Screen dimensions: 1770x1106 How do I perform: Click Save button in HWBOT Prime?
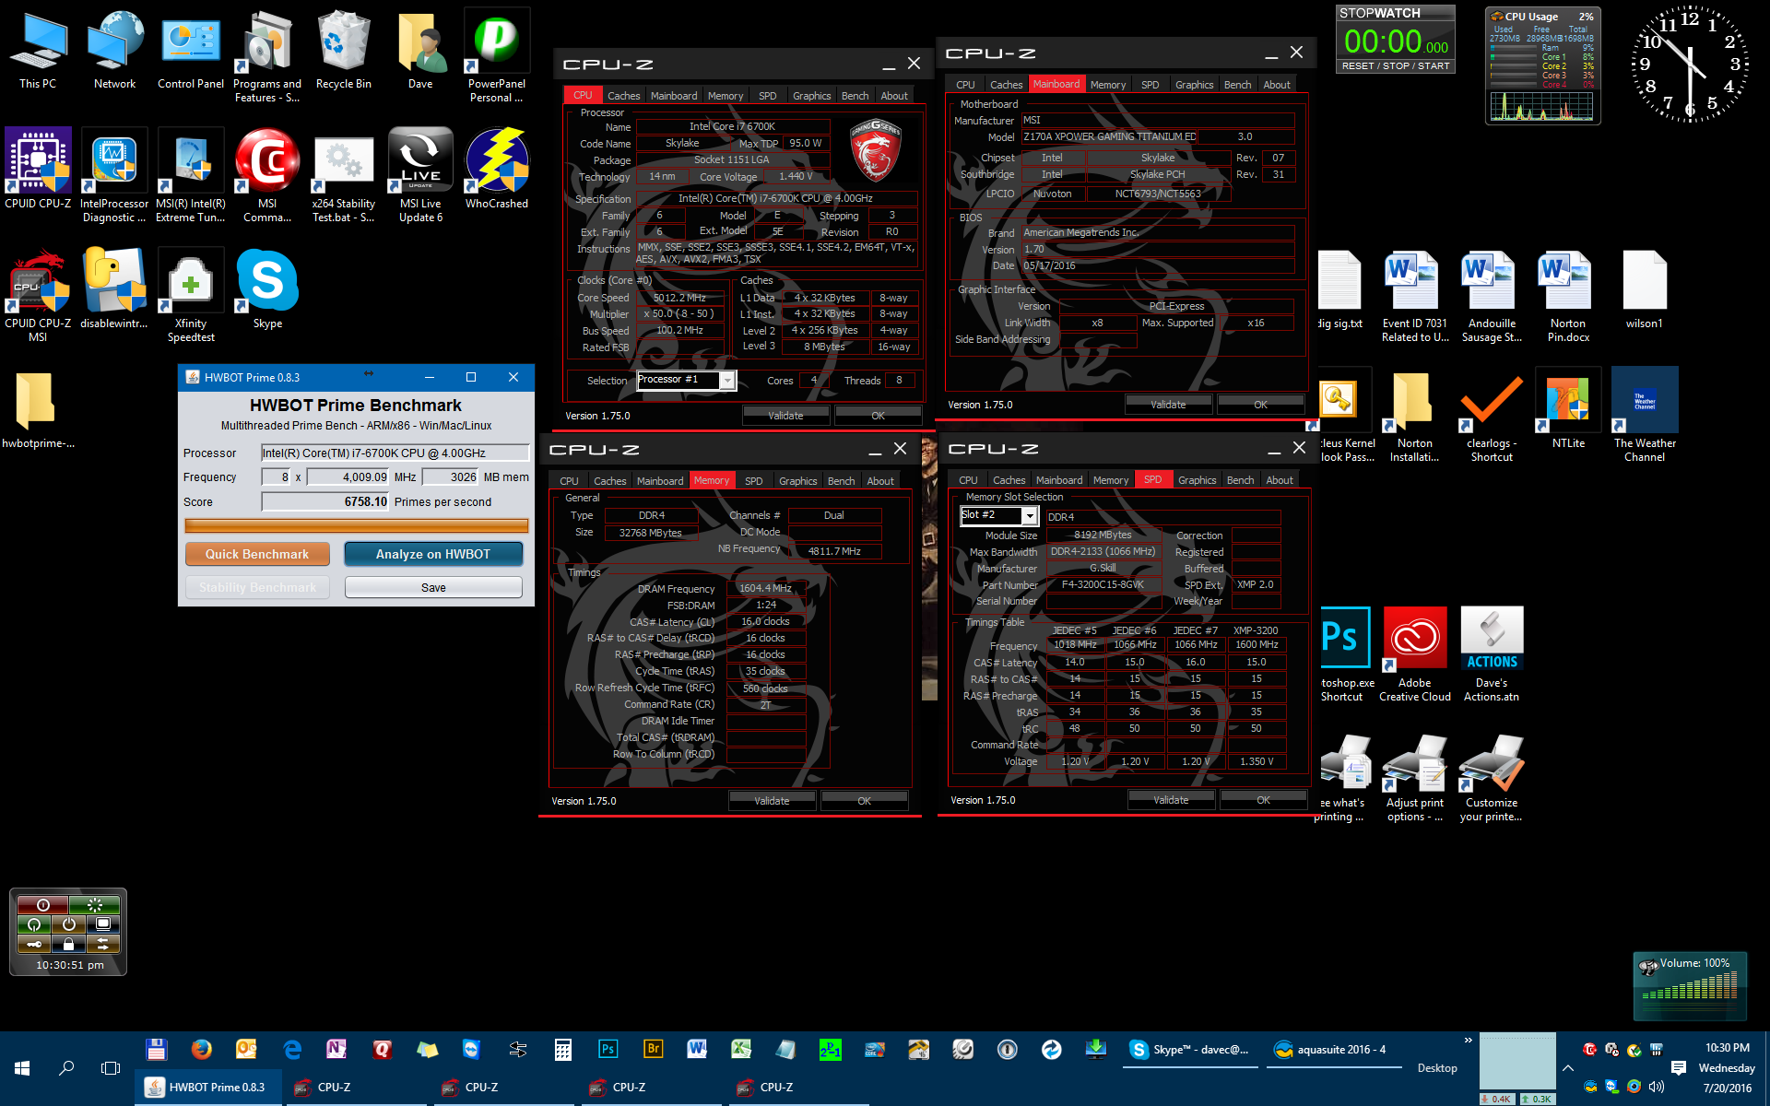tap(433, 587)
